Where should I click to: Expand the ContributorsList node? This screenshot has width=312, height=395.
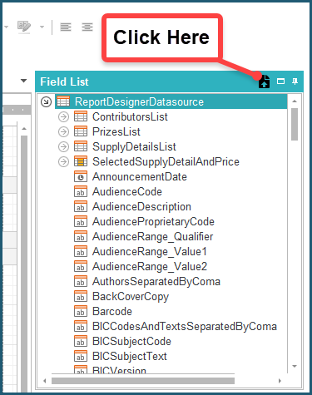(63, 116)
